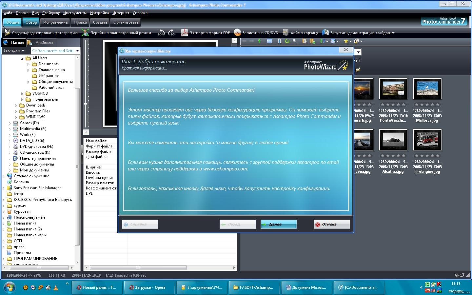Image resolution: width=472 pixels, height=295 pixels.
Task: Rotate image 90° clockwise
Action: pyautogui.click(x=172, y=32)
